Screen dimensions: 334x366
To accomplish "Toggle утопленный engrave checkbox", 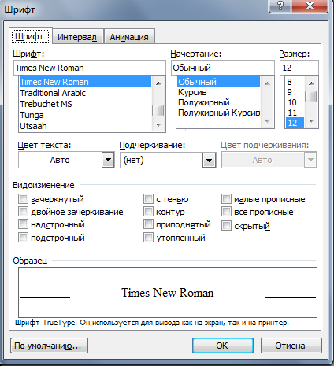I will pyautogui.click(x=148, y=238).
